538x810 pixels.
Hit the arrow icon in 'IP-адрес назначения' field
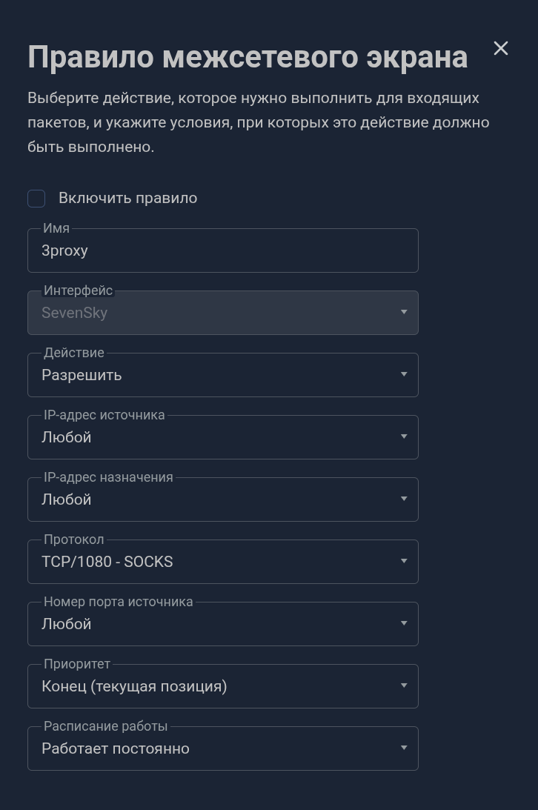coord(404,499)
